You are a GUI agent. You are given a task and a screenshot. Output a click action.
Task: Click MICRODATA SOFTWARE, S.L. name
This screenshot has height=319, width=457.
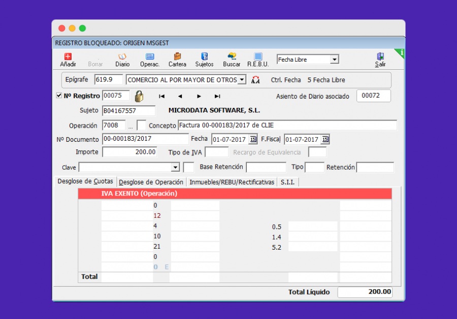[x=214, y=110]
